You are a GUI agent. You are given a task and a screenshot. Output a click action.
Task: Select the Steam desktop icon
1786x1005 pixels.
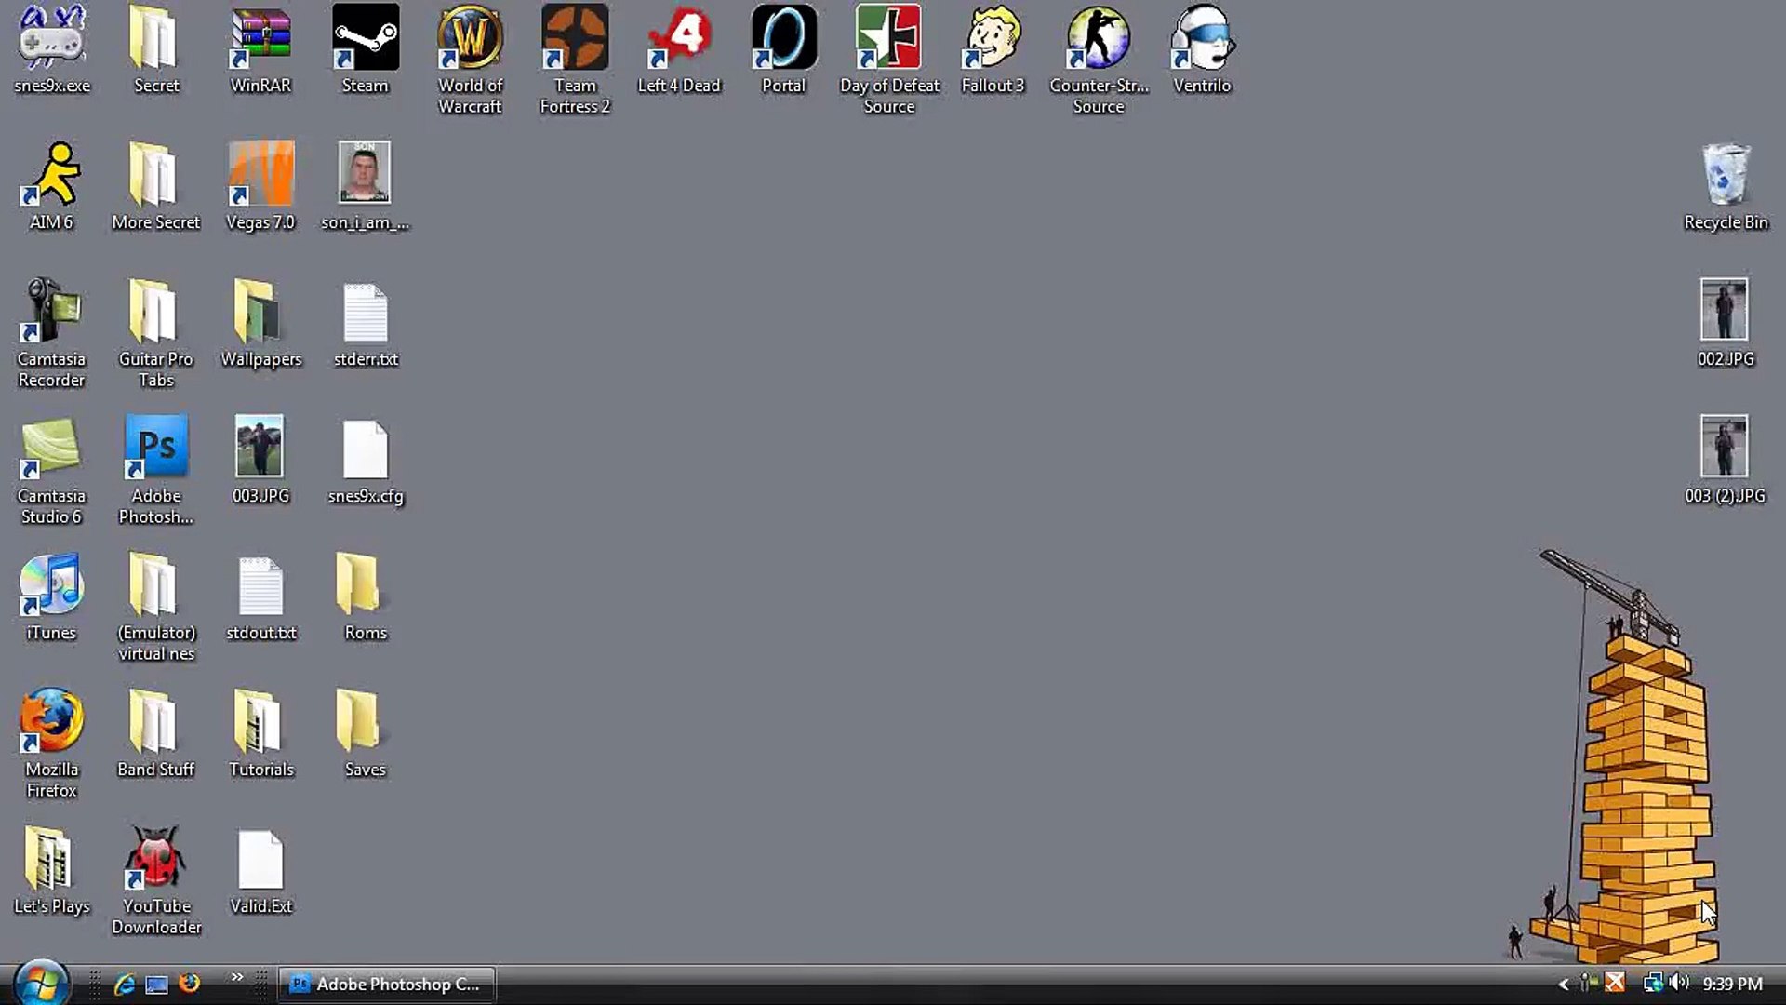[x=365, y=38]
